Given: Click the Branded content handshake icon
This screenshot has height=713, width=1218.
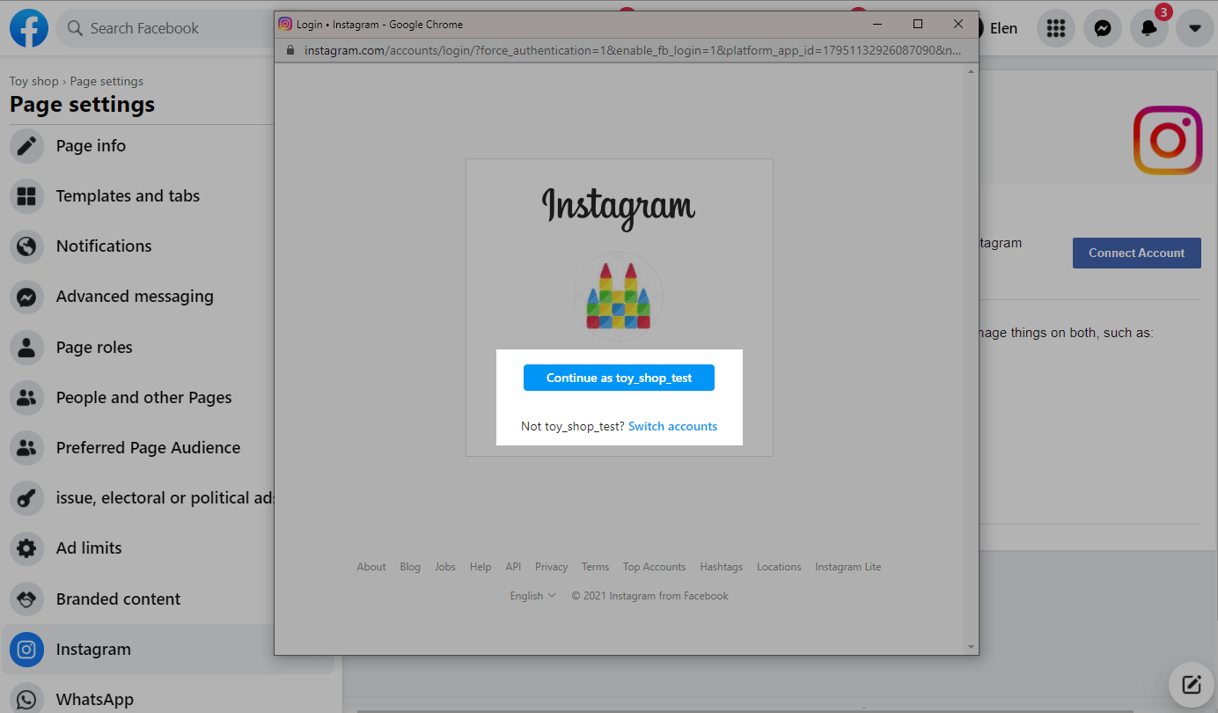Looking at the screenshot, I should point(26,599).
